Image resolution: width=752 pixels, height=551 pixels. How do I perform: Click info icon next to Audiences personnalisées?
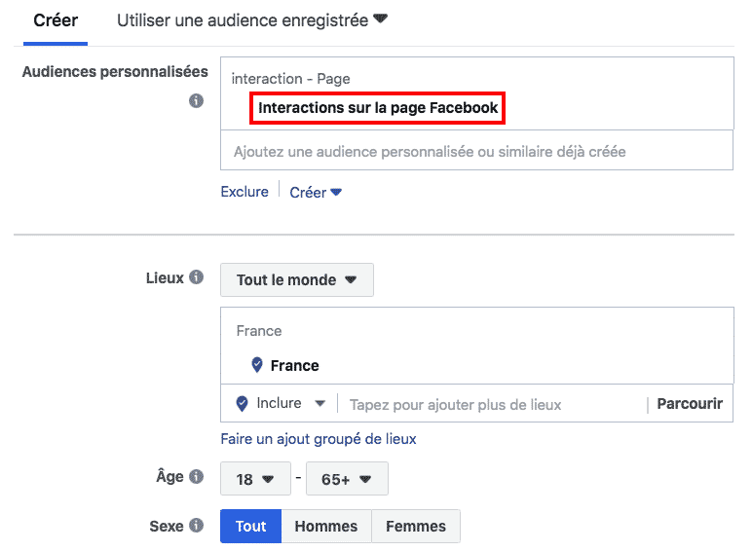click(x=197, y=100)
